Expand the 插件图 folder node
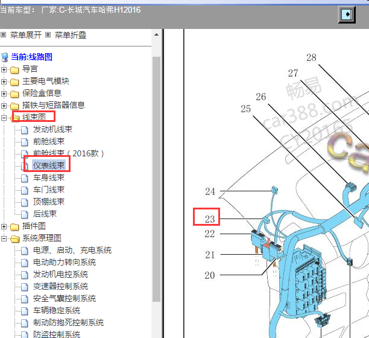 point(4,226)
